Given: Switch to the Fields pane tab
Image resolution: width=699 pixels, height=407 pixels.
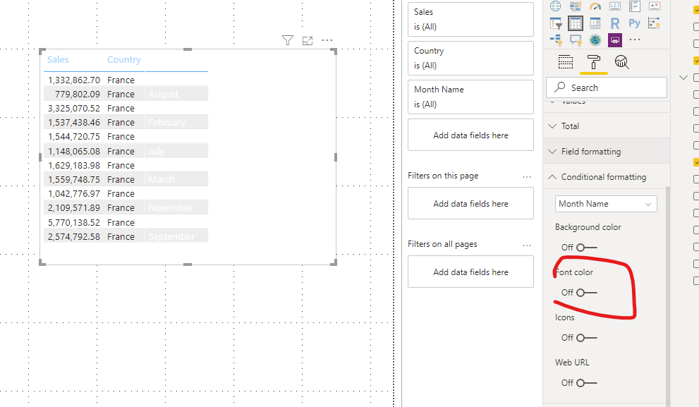Looking at the screenshot, I should pos(565,62).
